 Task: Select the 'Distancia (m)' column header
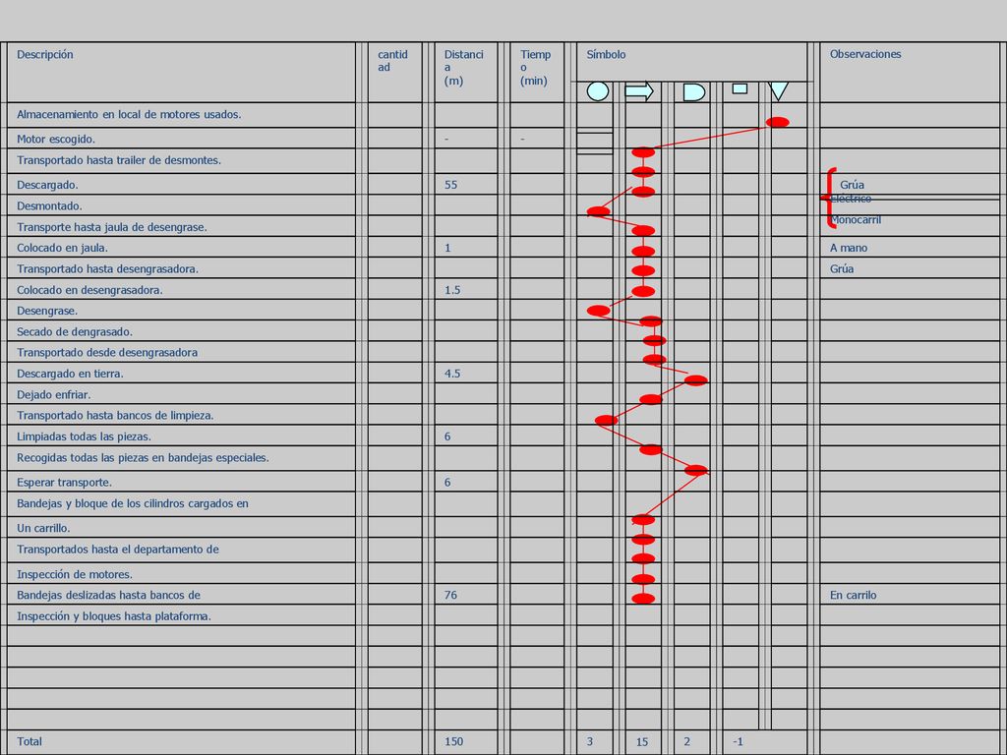(464, 68)
